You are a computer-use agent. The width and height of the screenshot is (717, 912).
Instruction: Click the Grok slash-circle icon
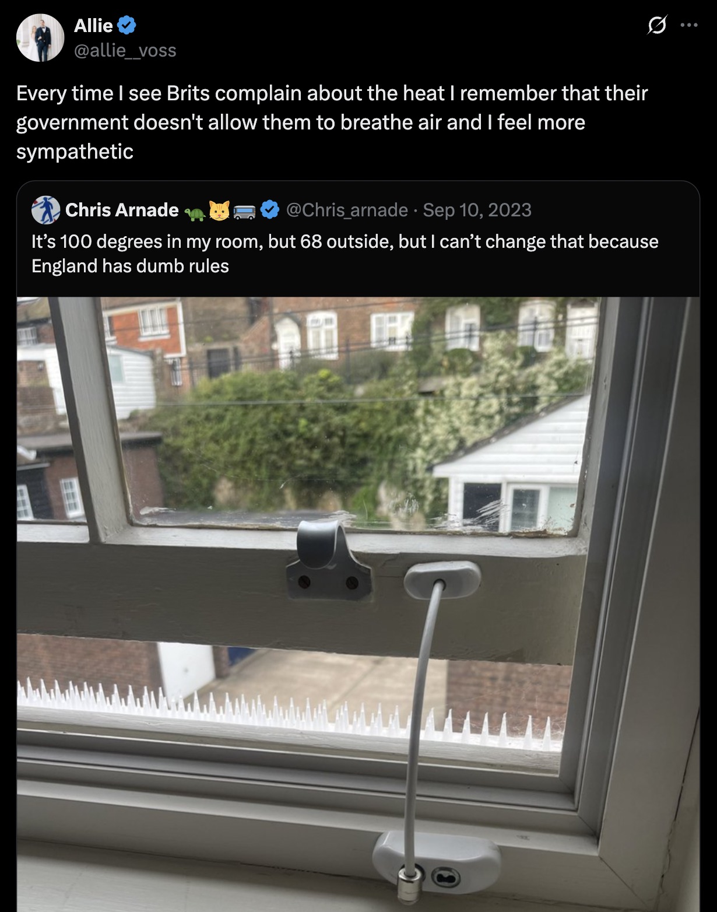click(657, 25)
